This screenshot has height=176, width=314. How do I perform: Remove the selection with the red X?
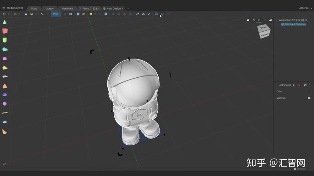84,14
